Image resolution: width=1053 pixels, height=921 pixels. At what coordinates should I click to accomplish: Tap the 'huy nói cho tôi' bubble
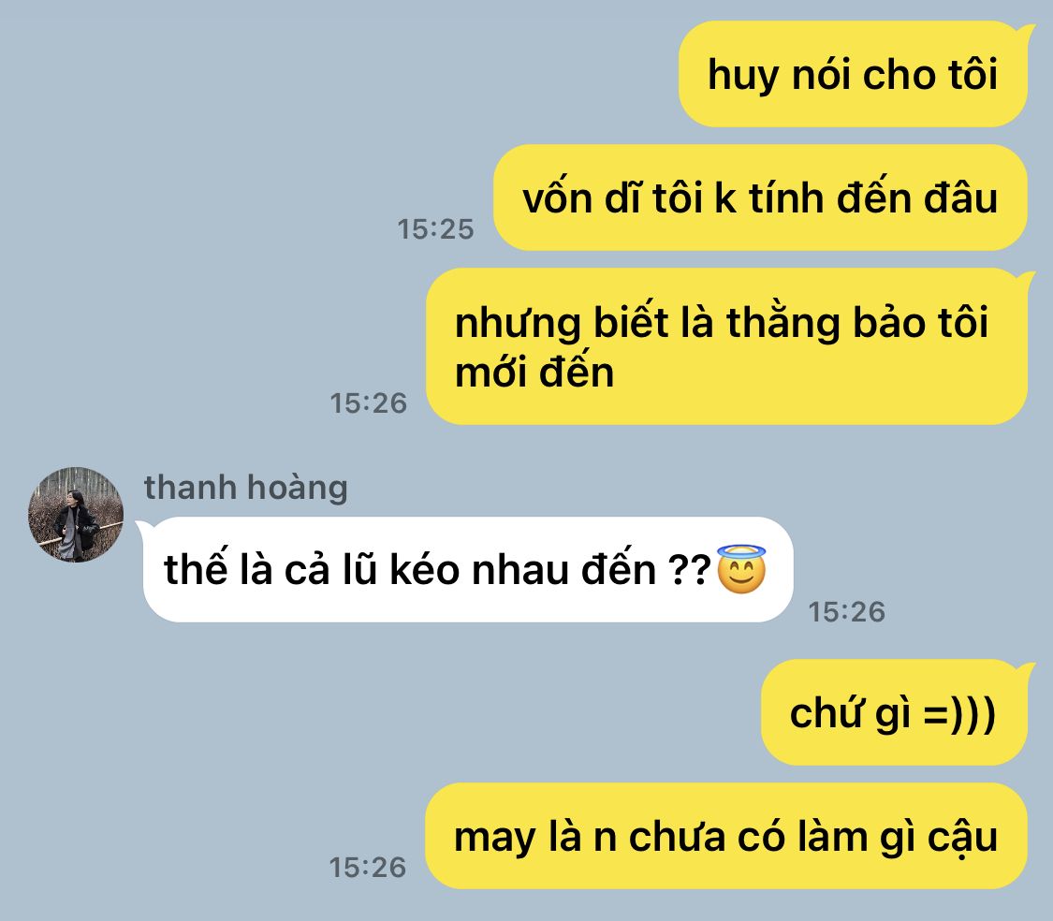853,74
